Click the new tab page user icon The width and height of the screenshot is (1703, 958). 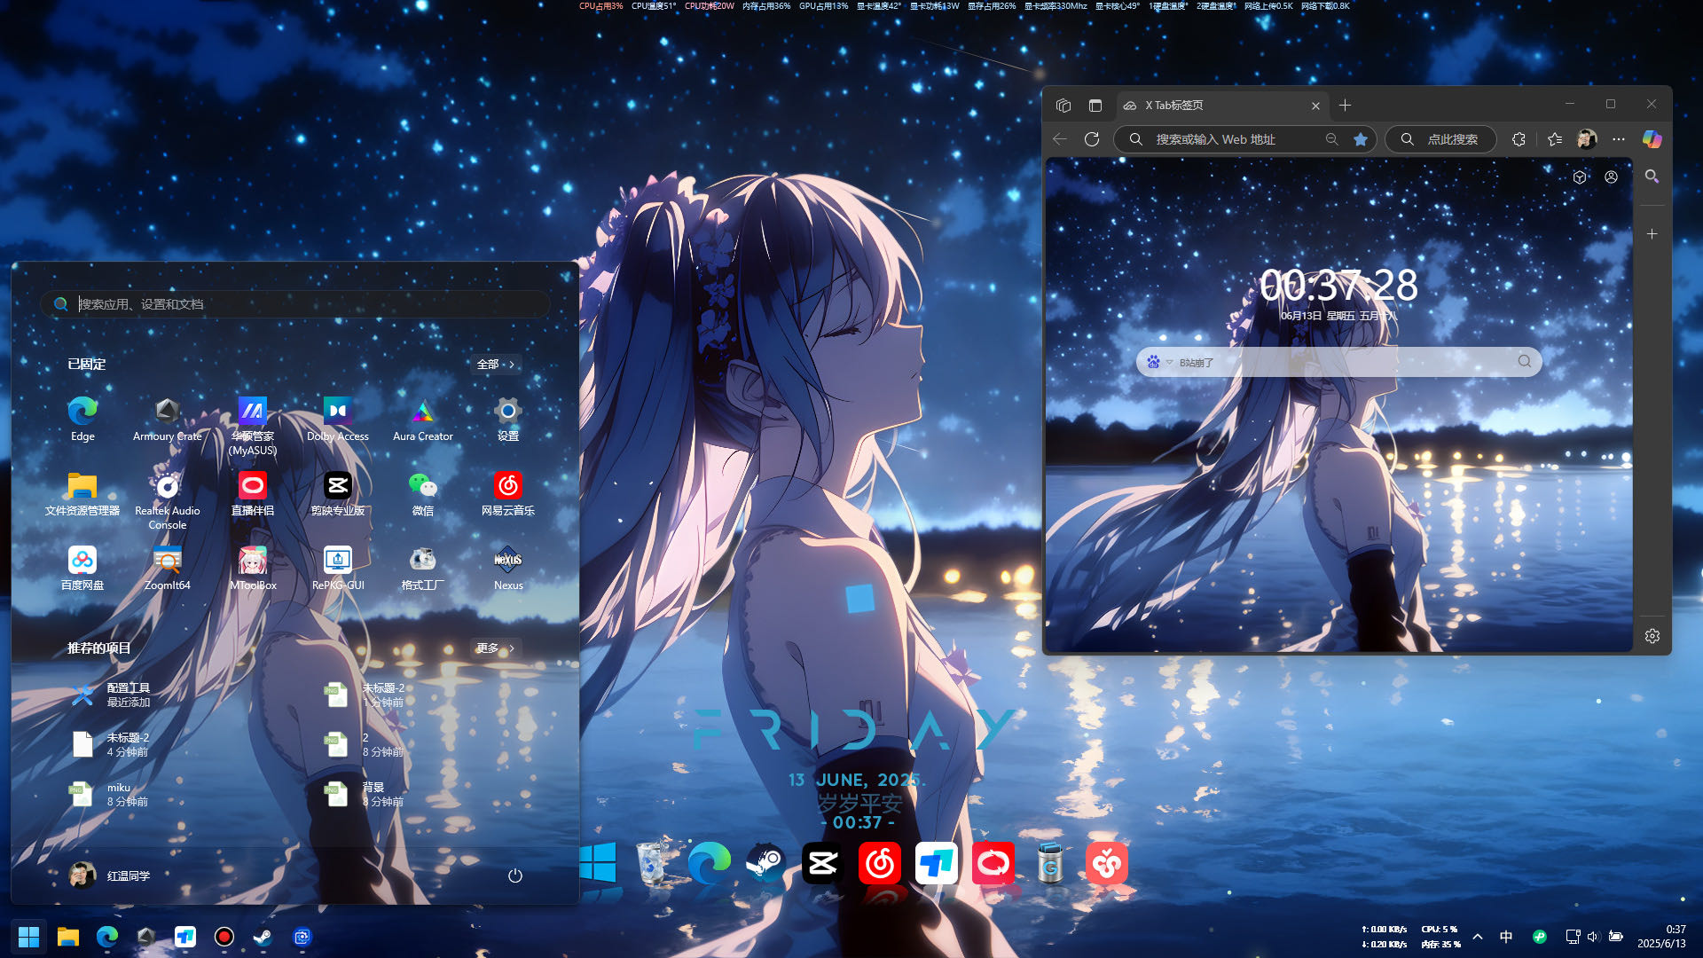coord(1611,177)
